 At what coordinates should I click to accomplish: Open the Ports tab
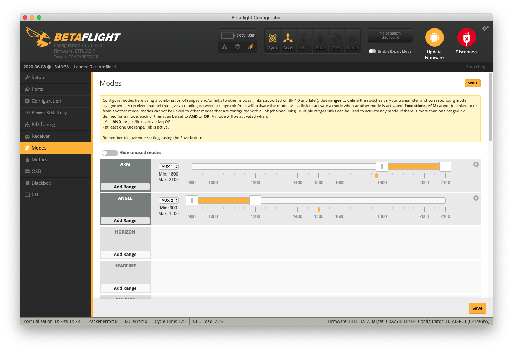coord(56,89)
